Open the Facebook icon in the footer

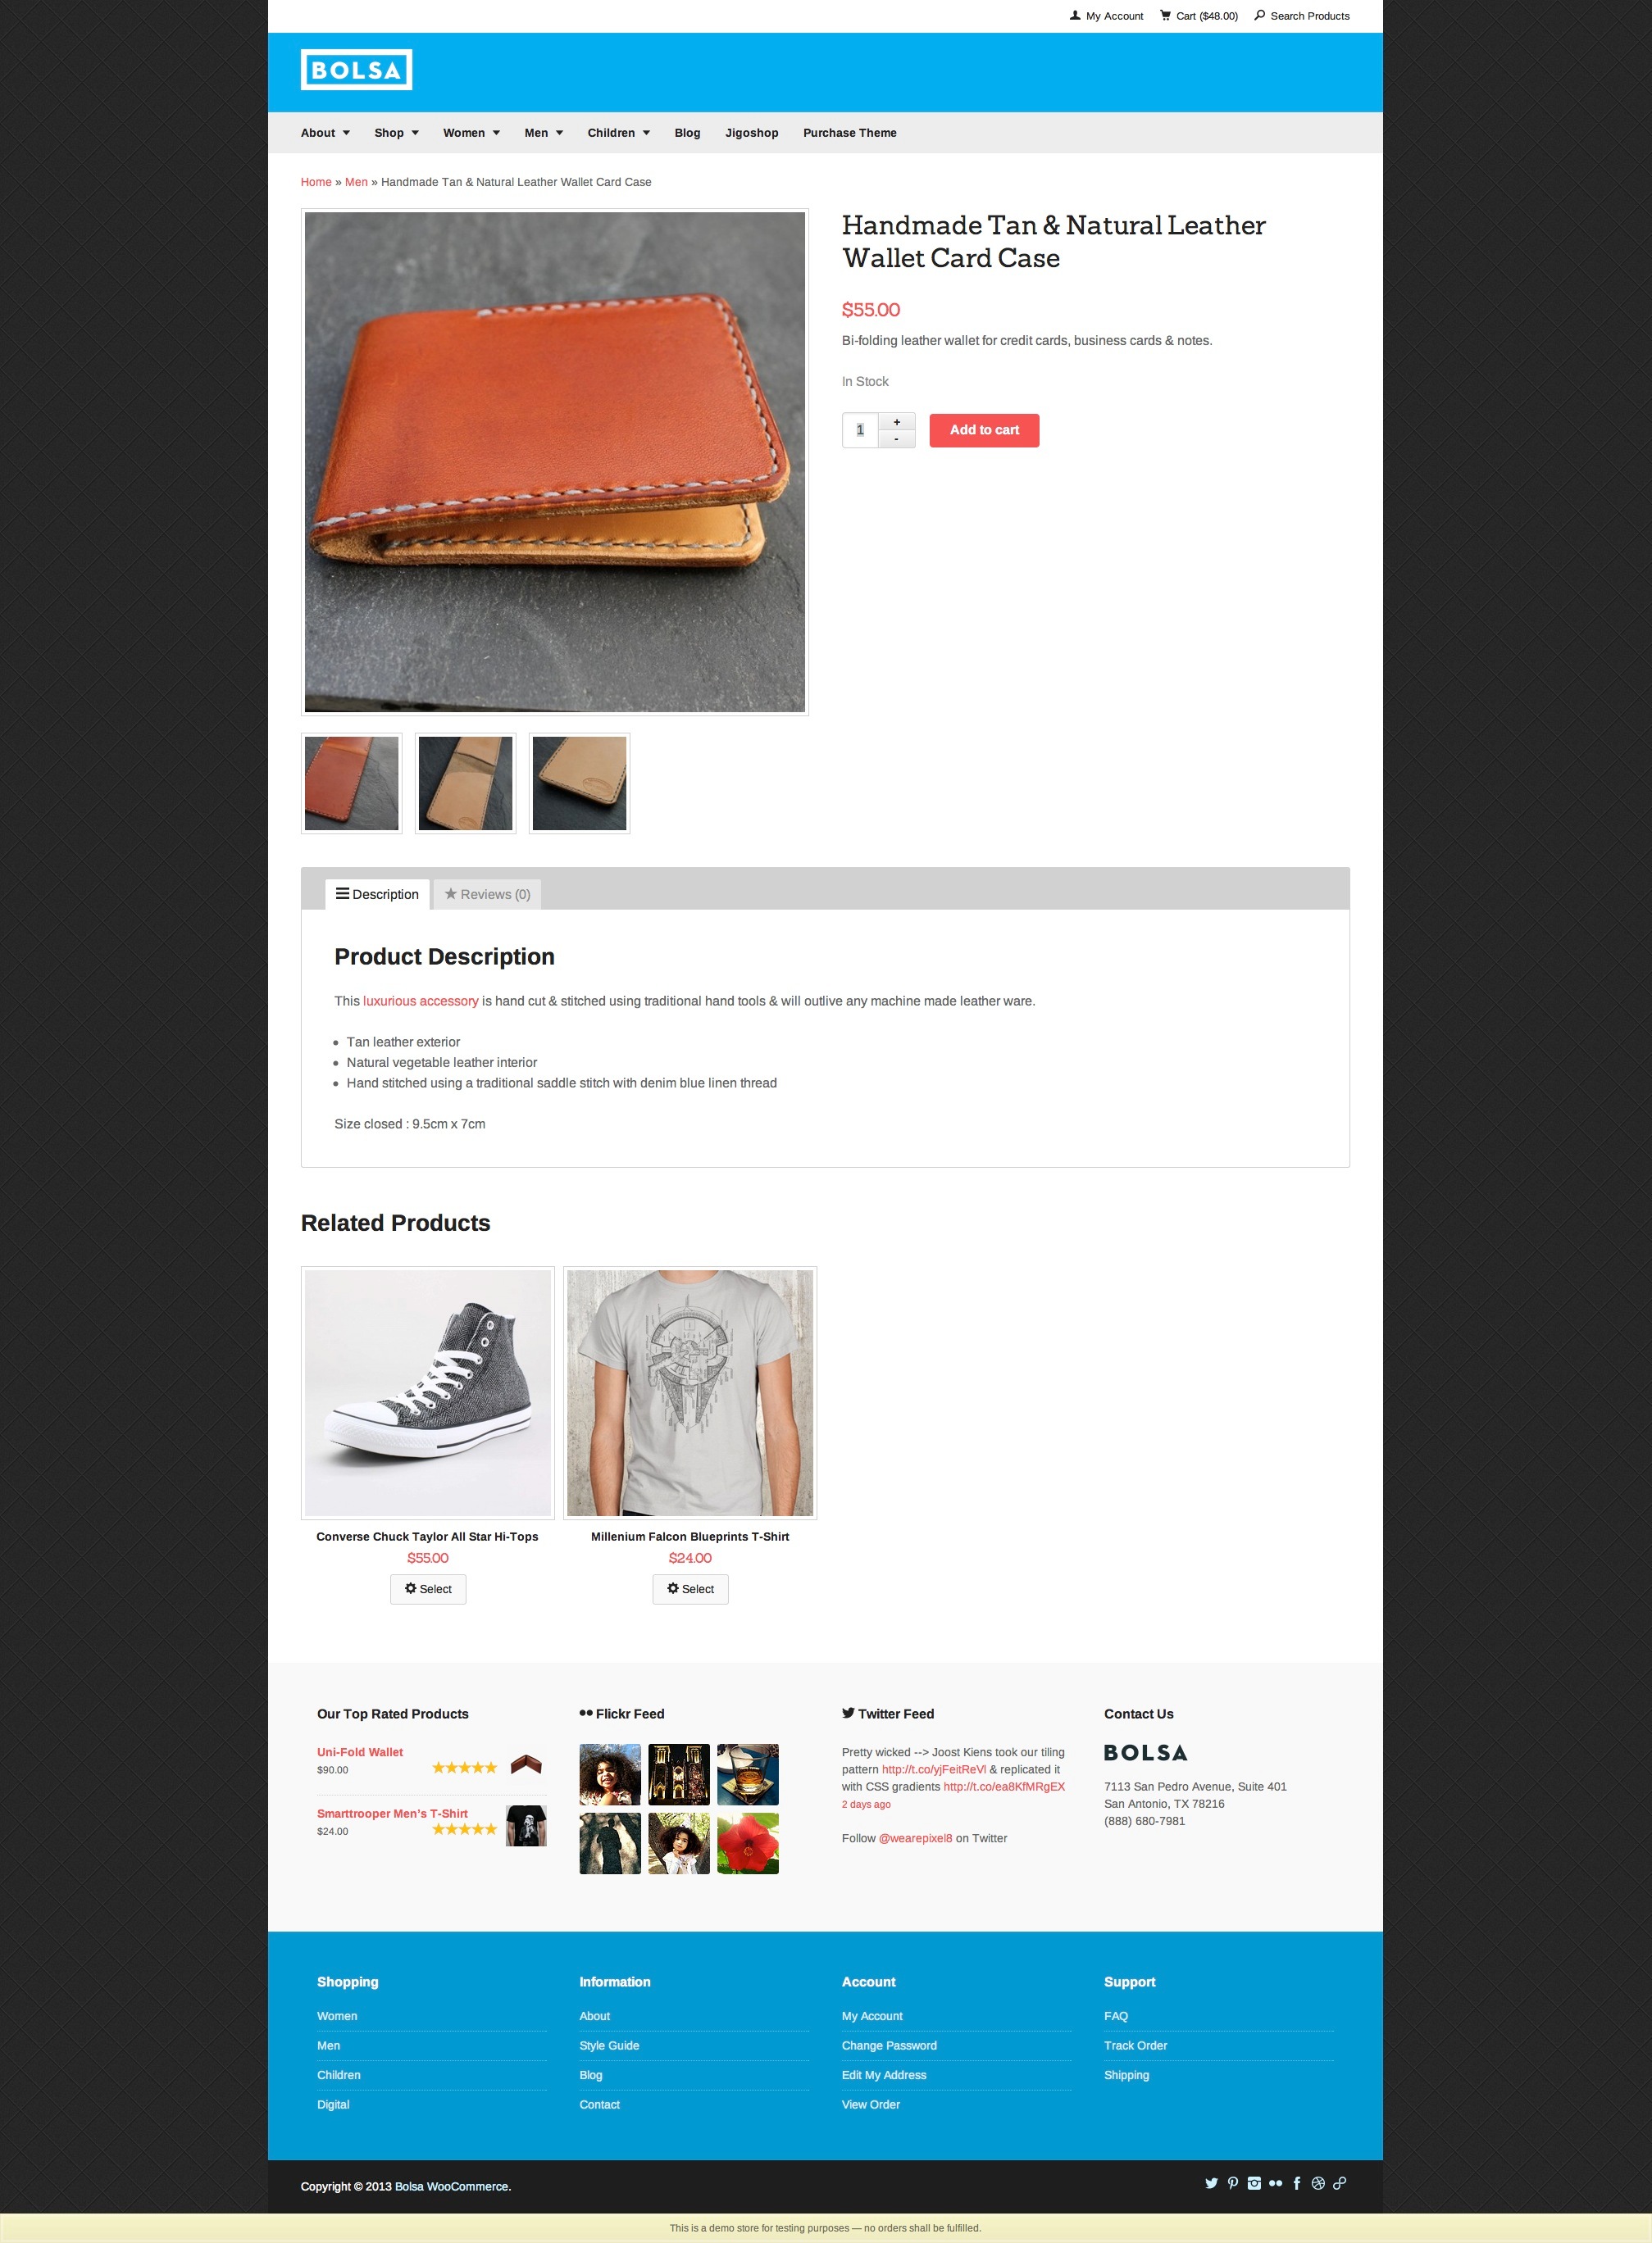tap(1297, 2183)
